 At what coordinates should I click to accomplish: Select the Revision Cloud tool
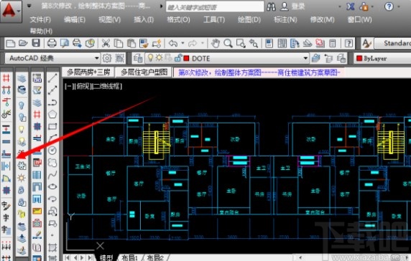tap(52, 163)
